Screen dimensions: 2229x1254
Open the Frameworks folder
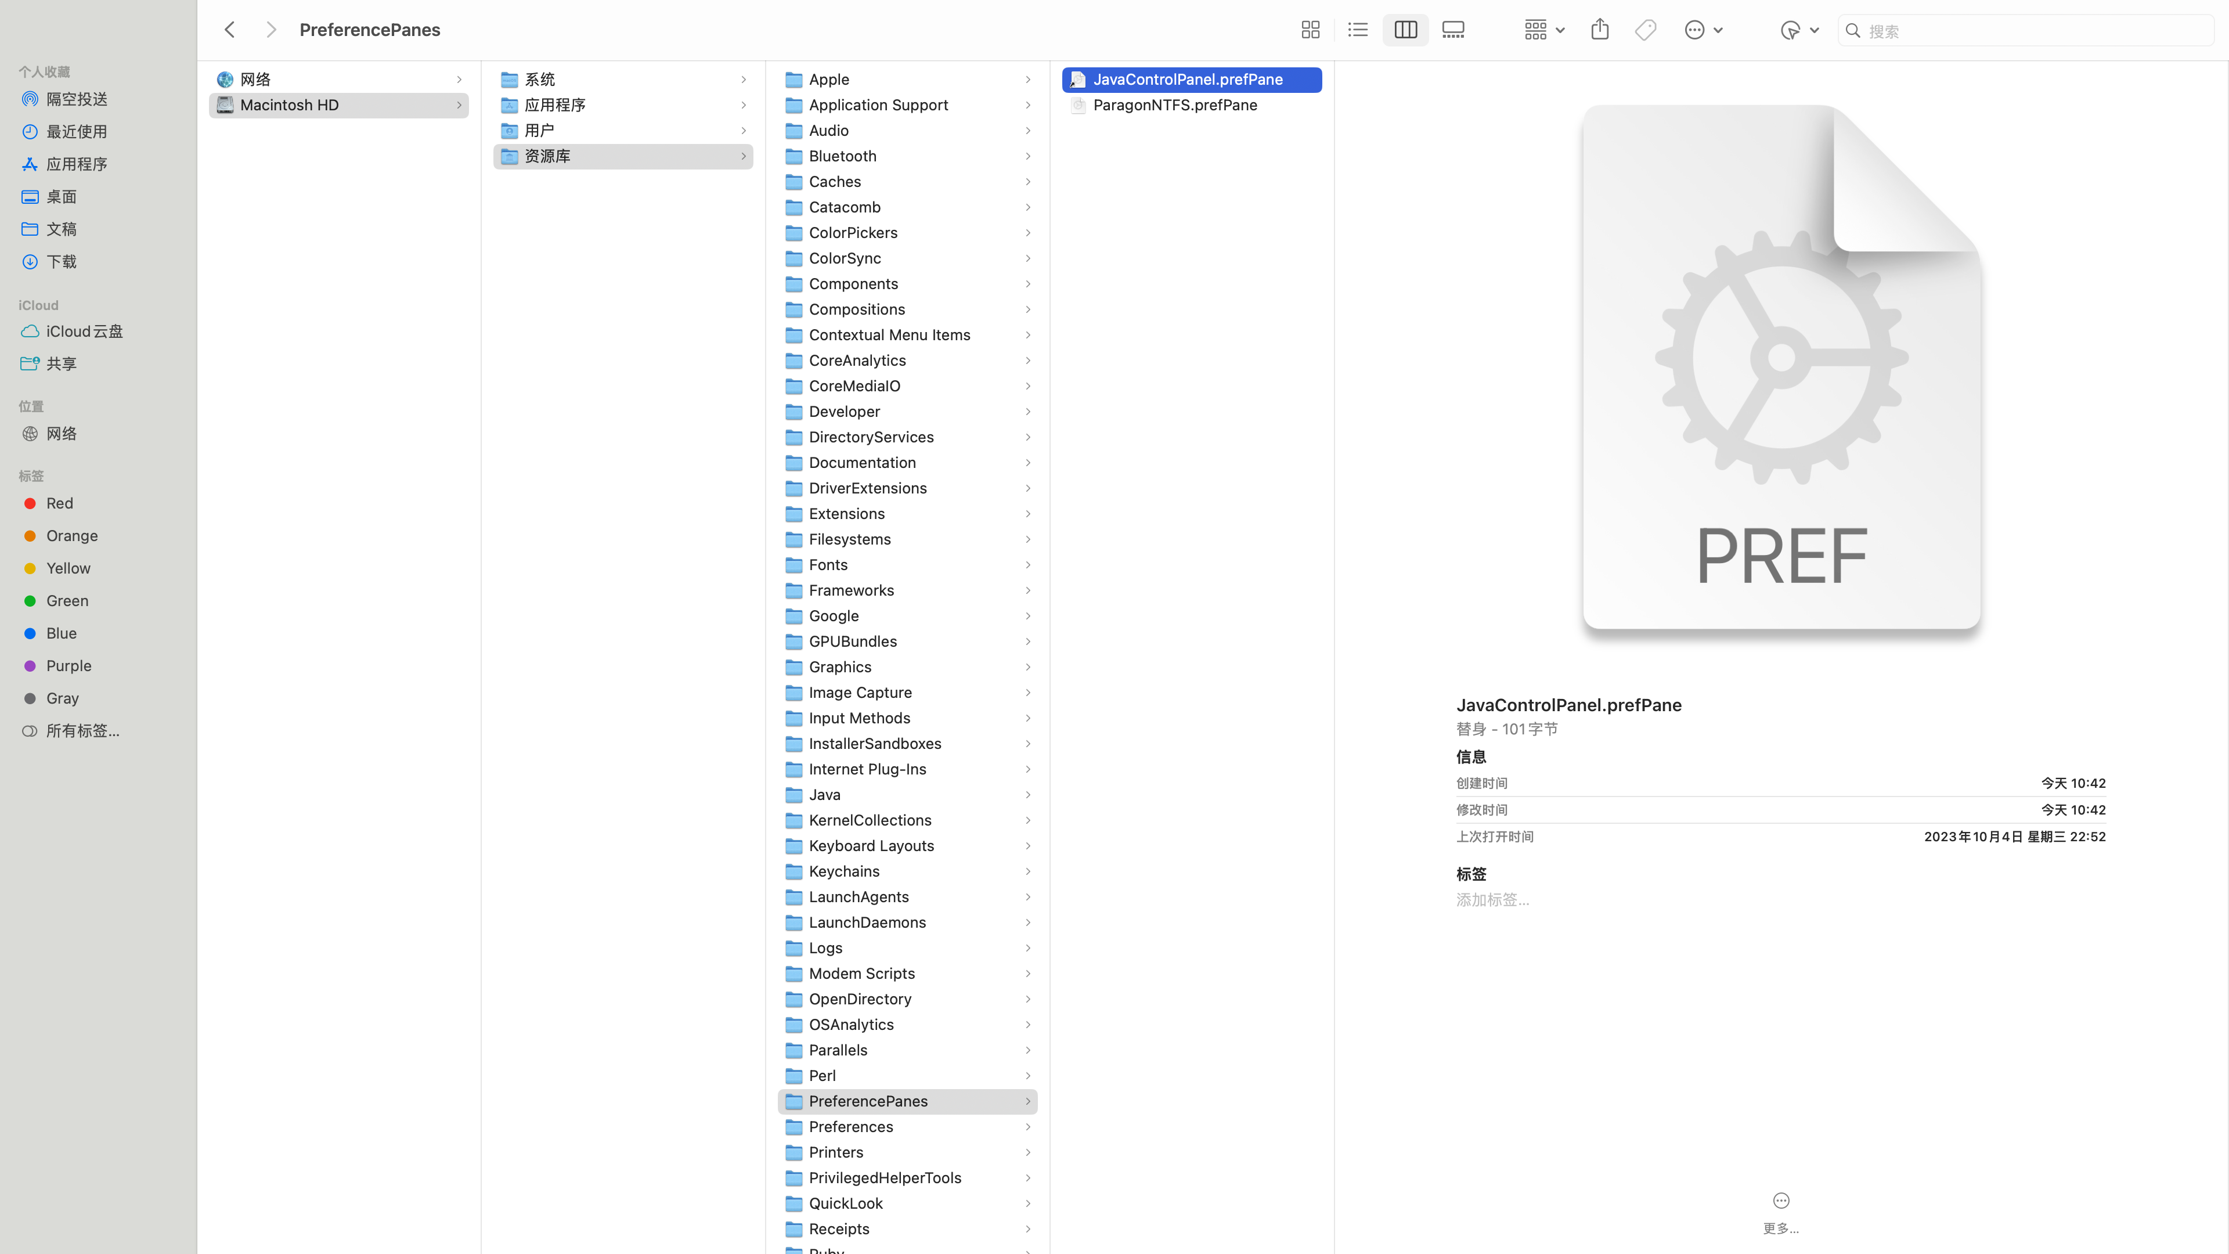point(908,590)
